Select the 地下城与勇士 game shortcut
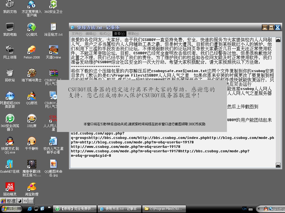The height and width of the screenshot is (213, 285). 32,75
